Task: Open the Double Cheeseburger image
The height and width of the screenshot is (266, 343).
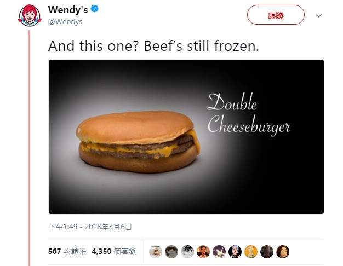Action: pos(186,137)
